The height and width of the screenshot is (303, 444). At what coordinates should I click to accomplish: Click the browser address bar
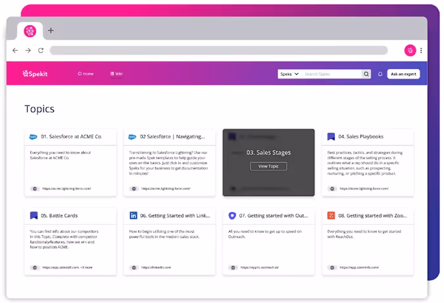click(x=218, y=51)
